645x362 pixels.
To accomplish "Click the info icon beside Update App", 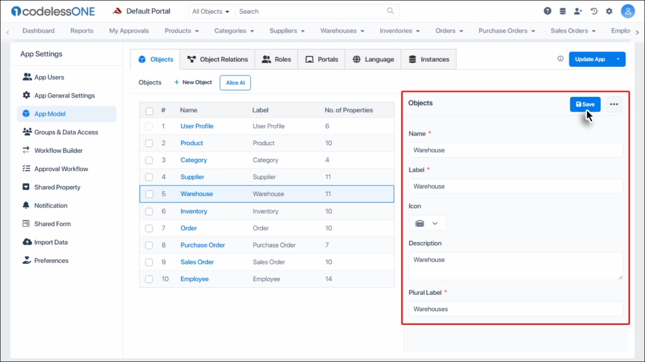I will (561, 59).
